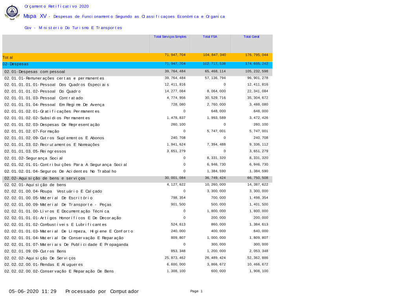This screenshot has width=393, height=304.
Task: Select 'Total Serviços Simples' column header
Action: pyautogui.click(x=170, y=37)
